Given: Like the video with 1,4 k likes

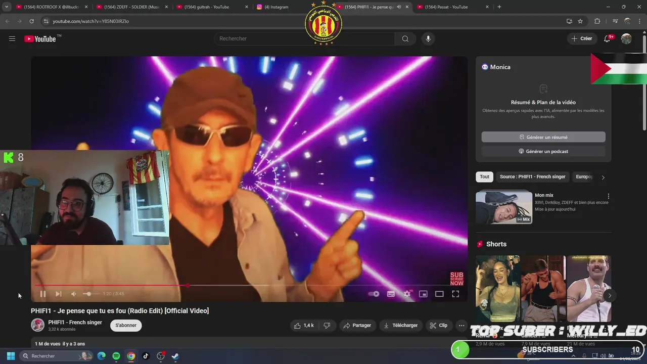Looking at the screenshot, I should pos(304,326).
